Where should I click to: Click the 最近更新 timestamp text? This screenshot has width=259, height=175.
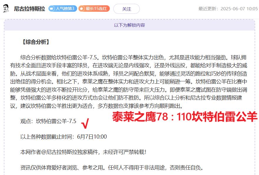(x=228, y=9)
